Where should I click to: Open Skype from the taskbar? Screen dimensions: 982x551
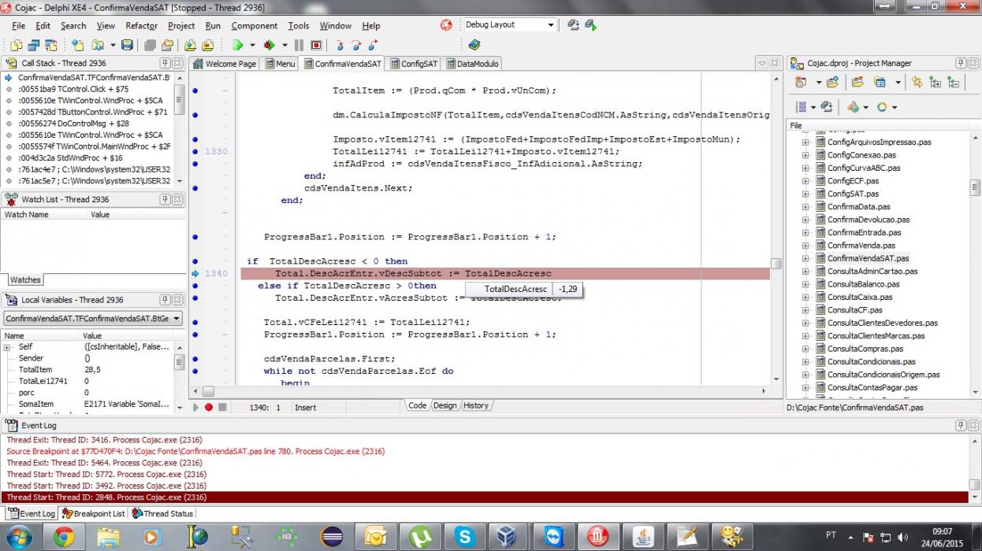tap(464, 537)
